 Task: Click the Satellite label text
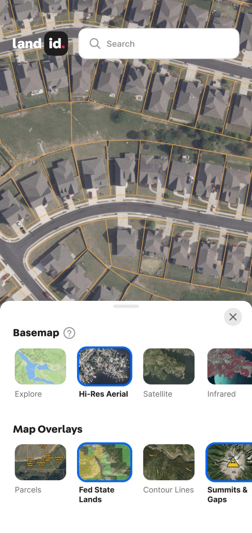coord(158,394)
